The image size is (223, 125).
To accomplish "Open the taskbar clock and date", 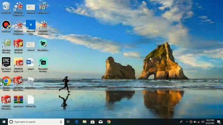I will coord(210,122).
